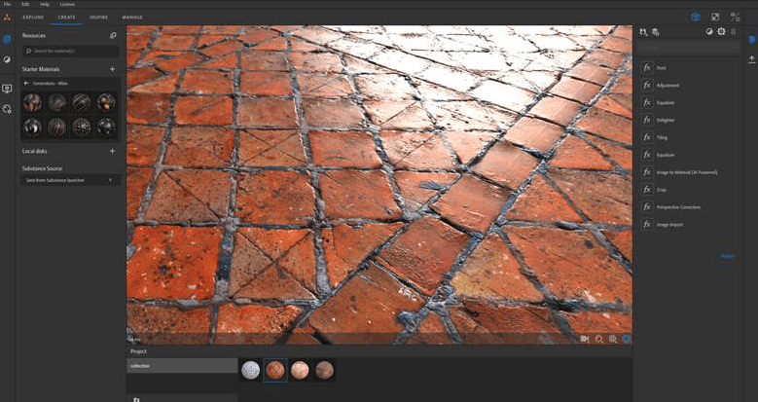Go back from Generators - Atlas folder
This screenshot has height=402, width=758.
click(26, 83)
